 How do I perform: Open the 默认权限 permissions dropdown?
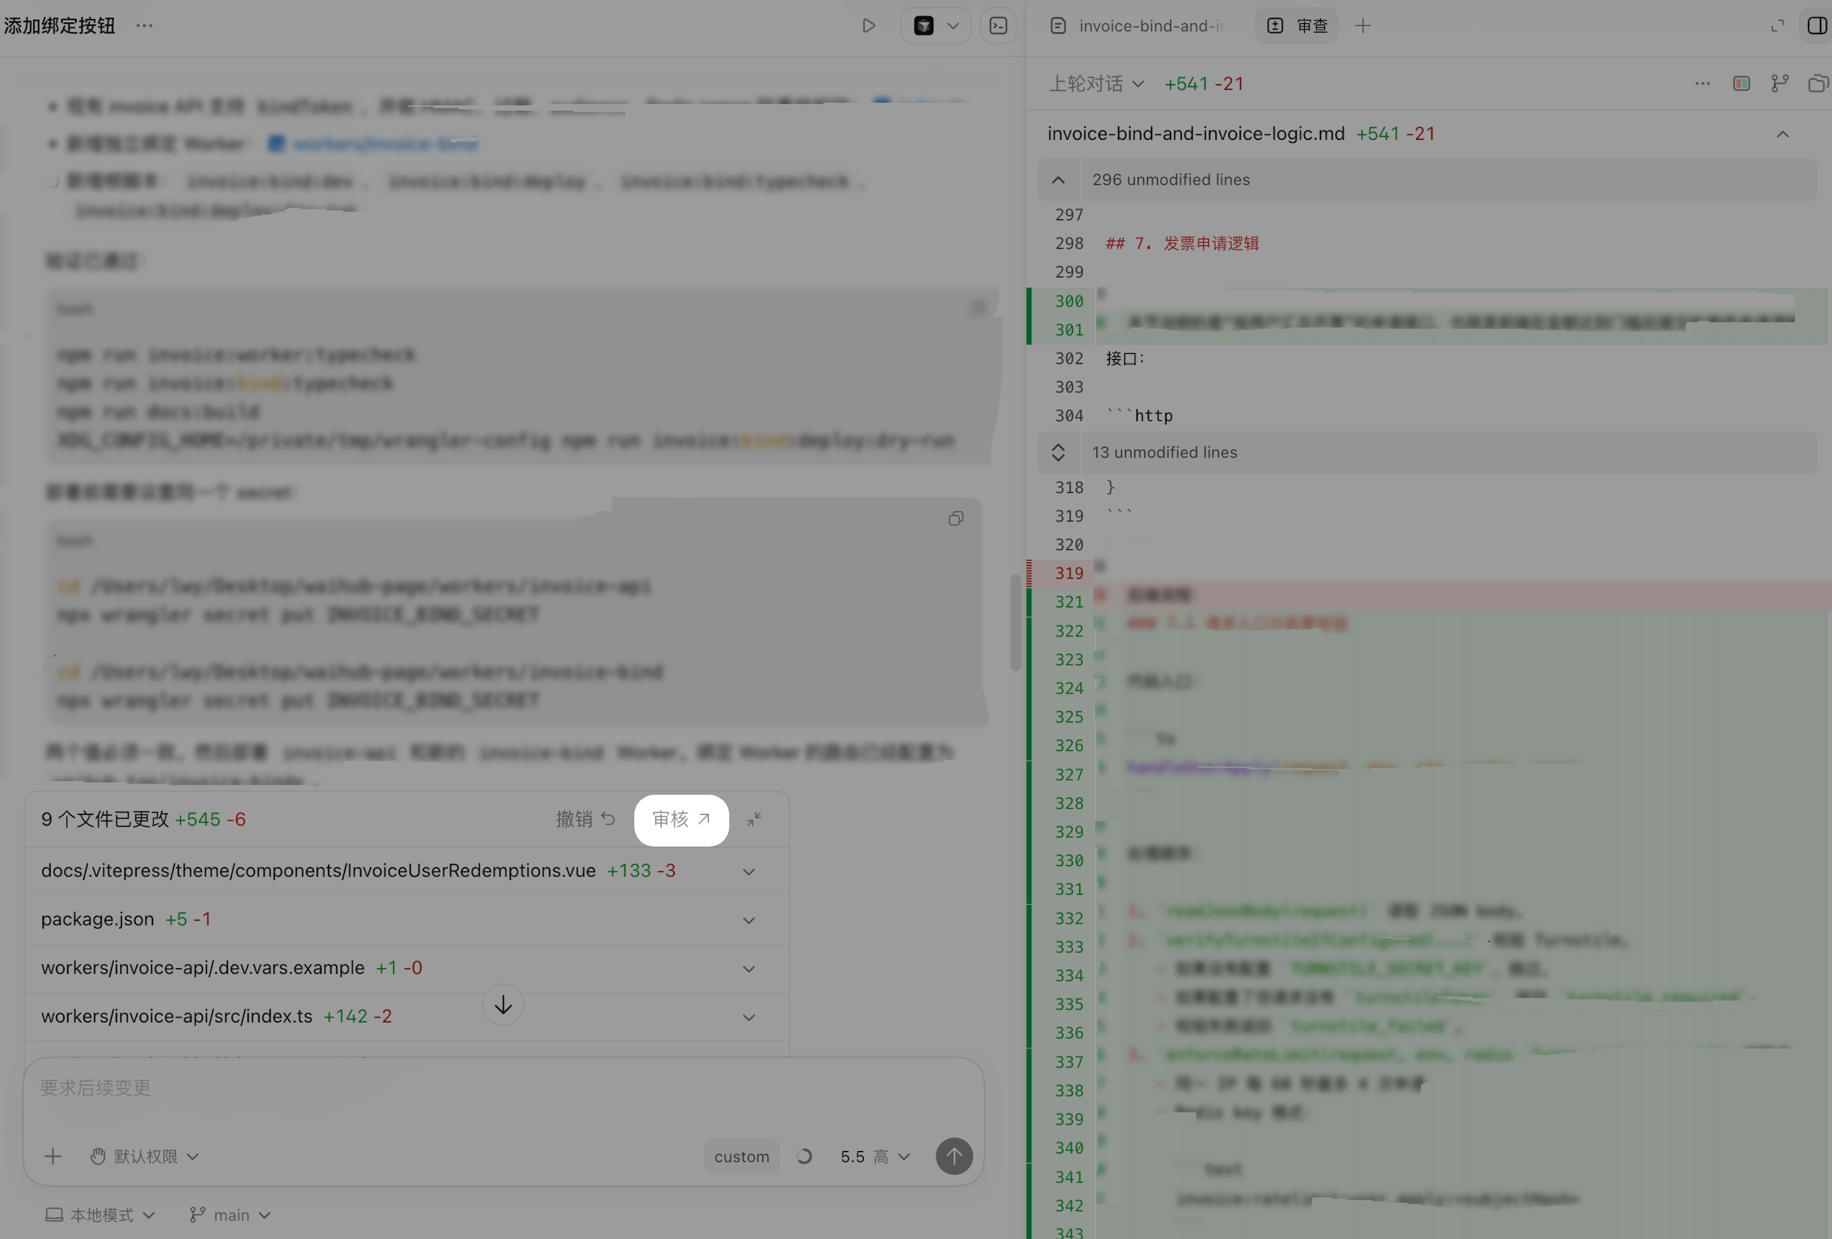click(144, 1156)
